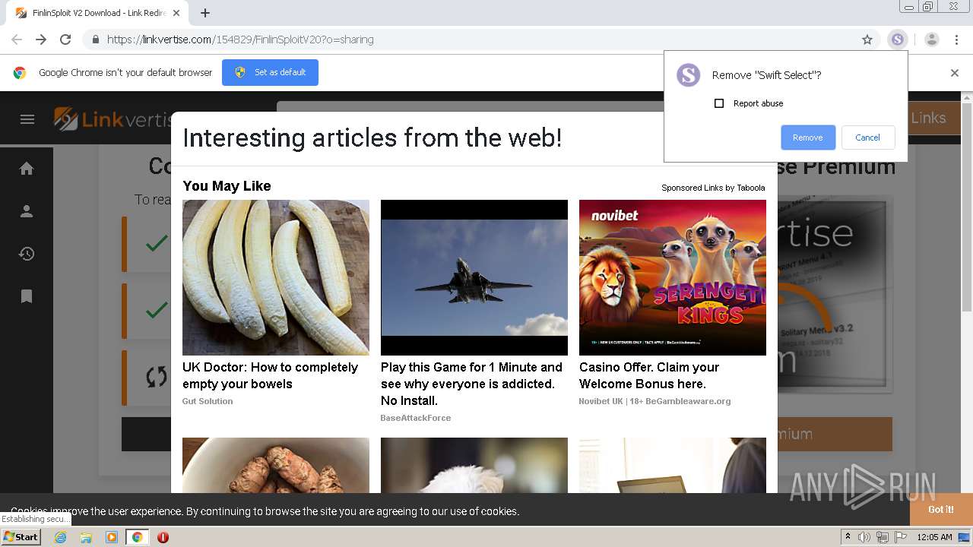Click the network tray icon

coord(883,537)
